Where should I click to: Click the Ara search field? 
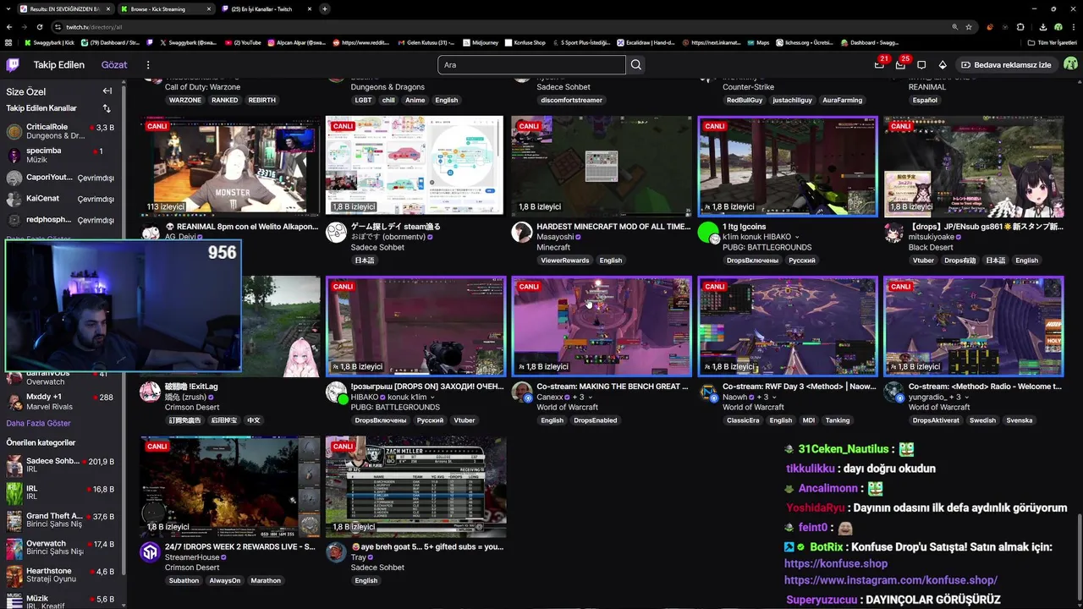click(531, 64)
